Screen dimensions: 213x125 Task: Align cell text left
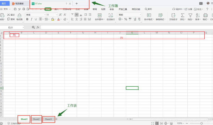pyautogui.click(x=72, y=19)
